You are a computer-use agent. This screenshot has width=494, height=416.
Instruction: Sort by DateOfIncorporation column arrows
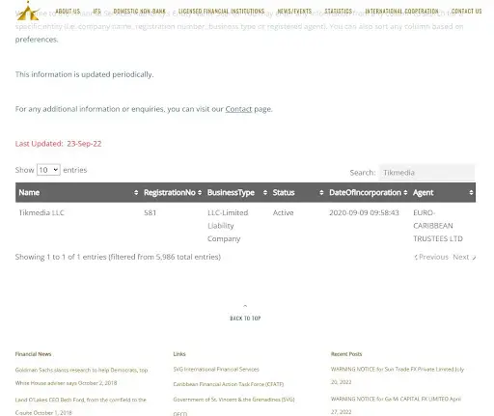point(405,192)
